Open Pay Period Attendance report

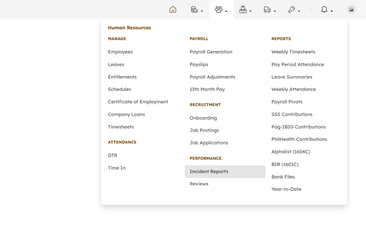[x=298, y=64]
